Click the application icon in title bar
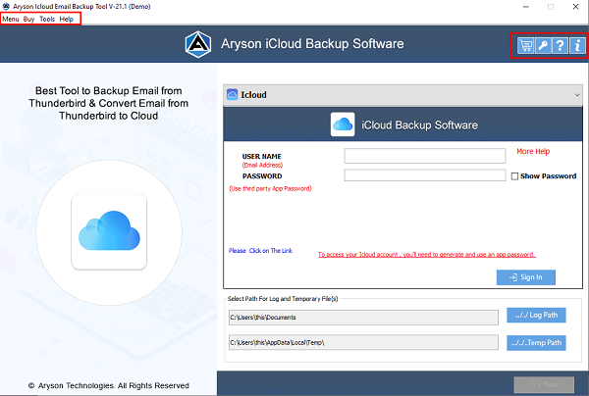The height and width of the screenshot is (396, 589). (6, 7)
